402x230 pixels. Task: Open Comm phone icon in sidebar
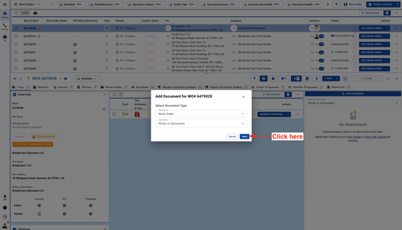(5, 26)
